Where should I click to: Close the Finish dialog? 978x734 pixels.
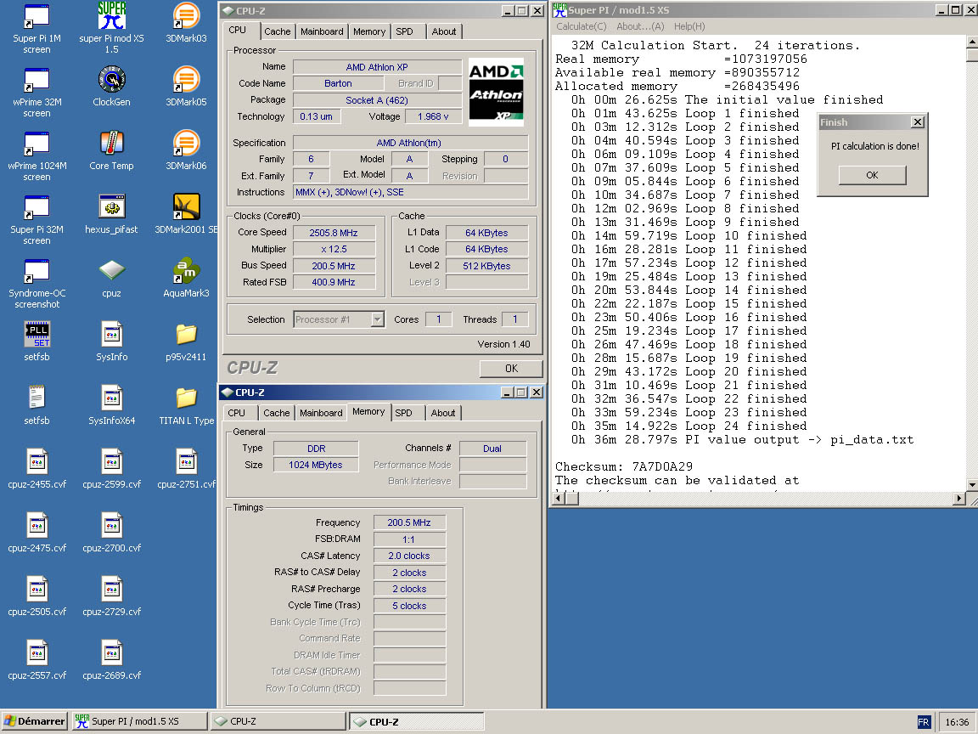917,122
